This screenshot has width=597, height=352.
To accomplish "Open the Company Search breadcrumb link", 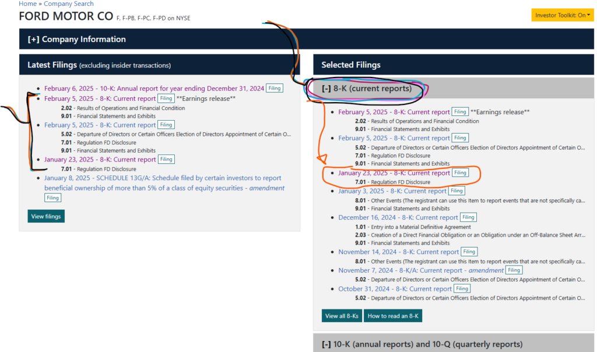I will [x=69, y=4].
